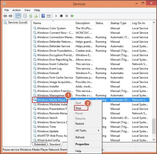Click the Services app icon in title bar

[5, 4]
